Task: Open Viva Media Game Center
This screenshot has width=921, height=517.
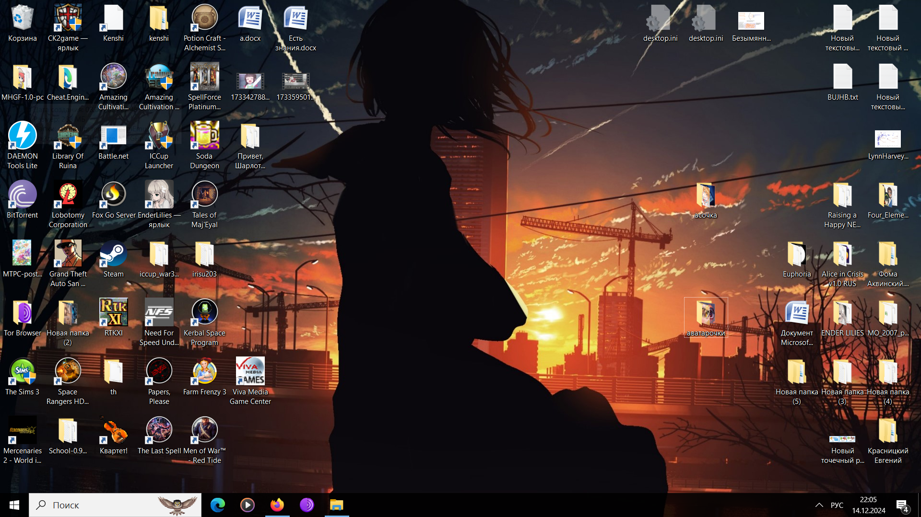Action: coord(250,381)
